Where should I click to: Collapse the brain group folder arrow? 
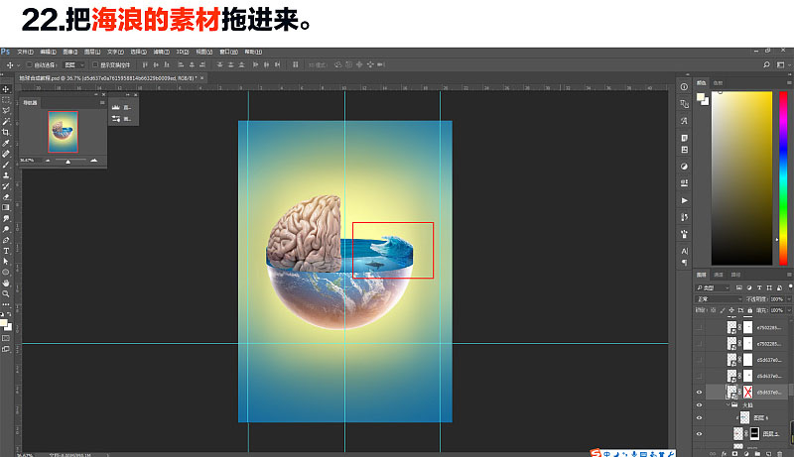728,404
